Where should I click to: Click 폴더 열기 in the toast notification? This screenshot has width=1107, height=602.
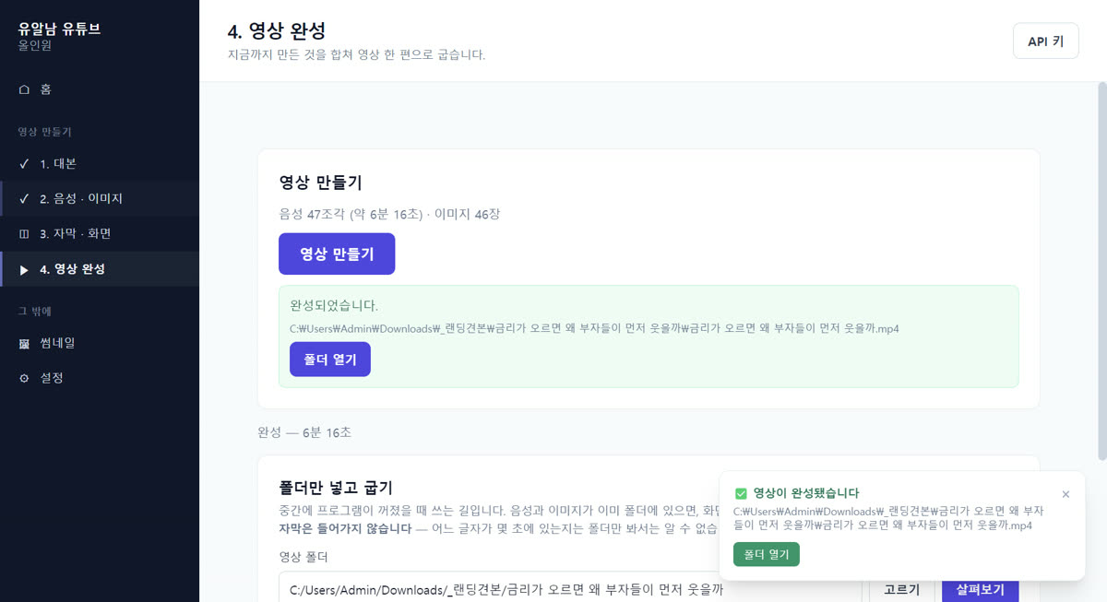(767, 554)
